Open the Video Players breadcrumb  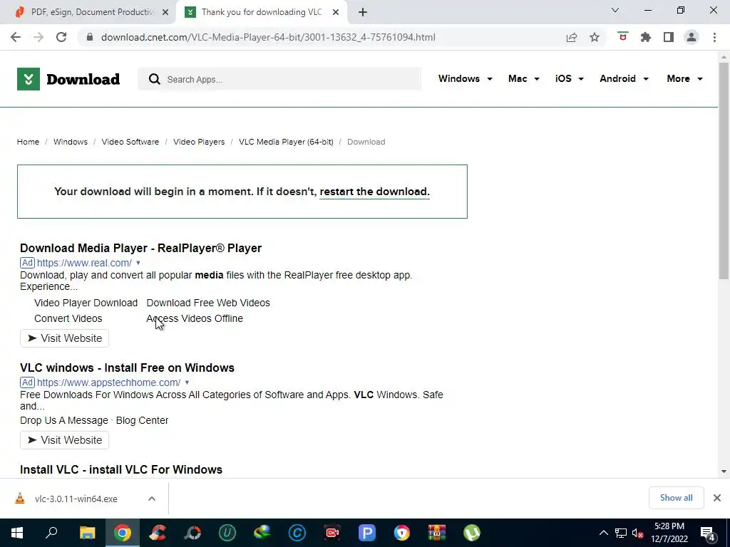pos(199,142)
